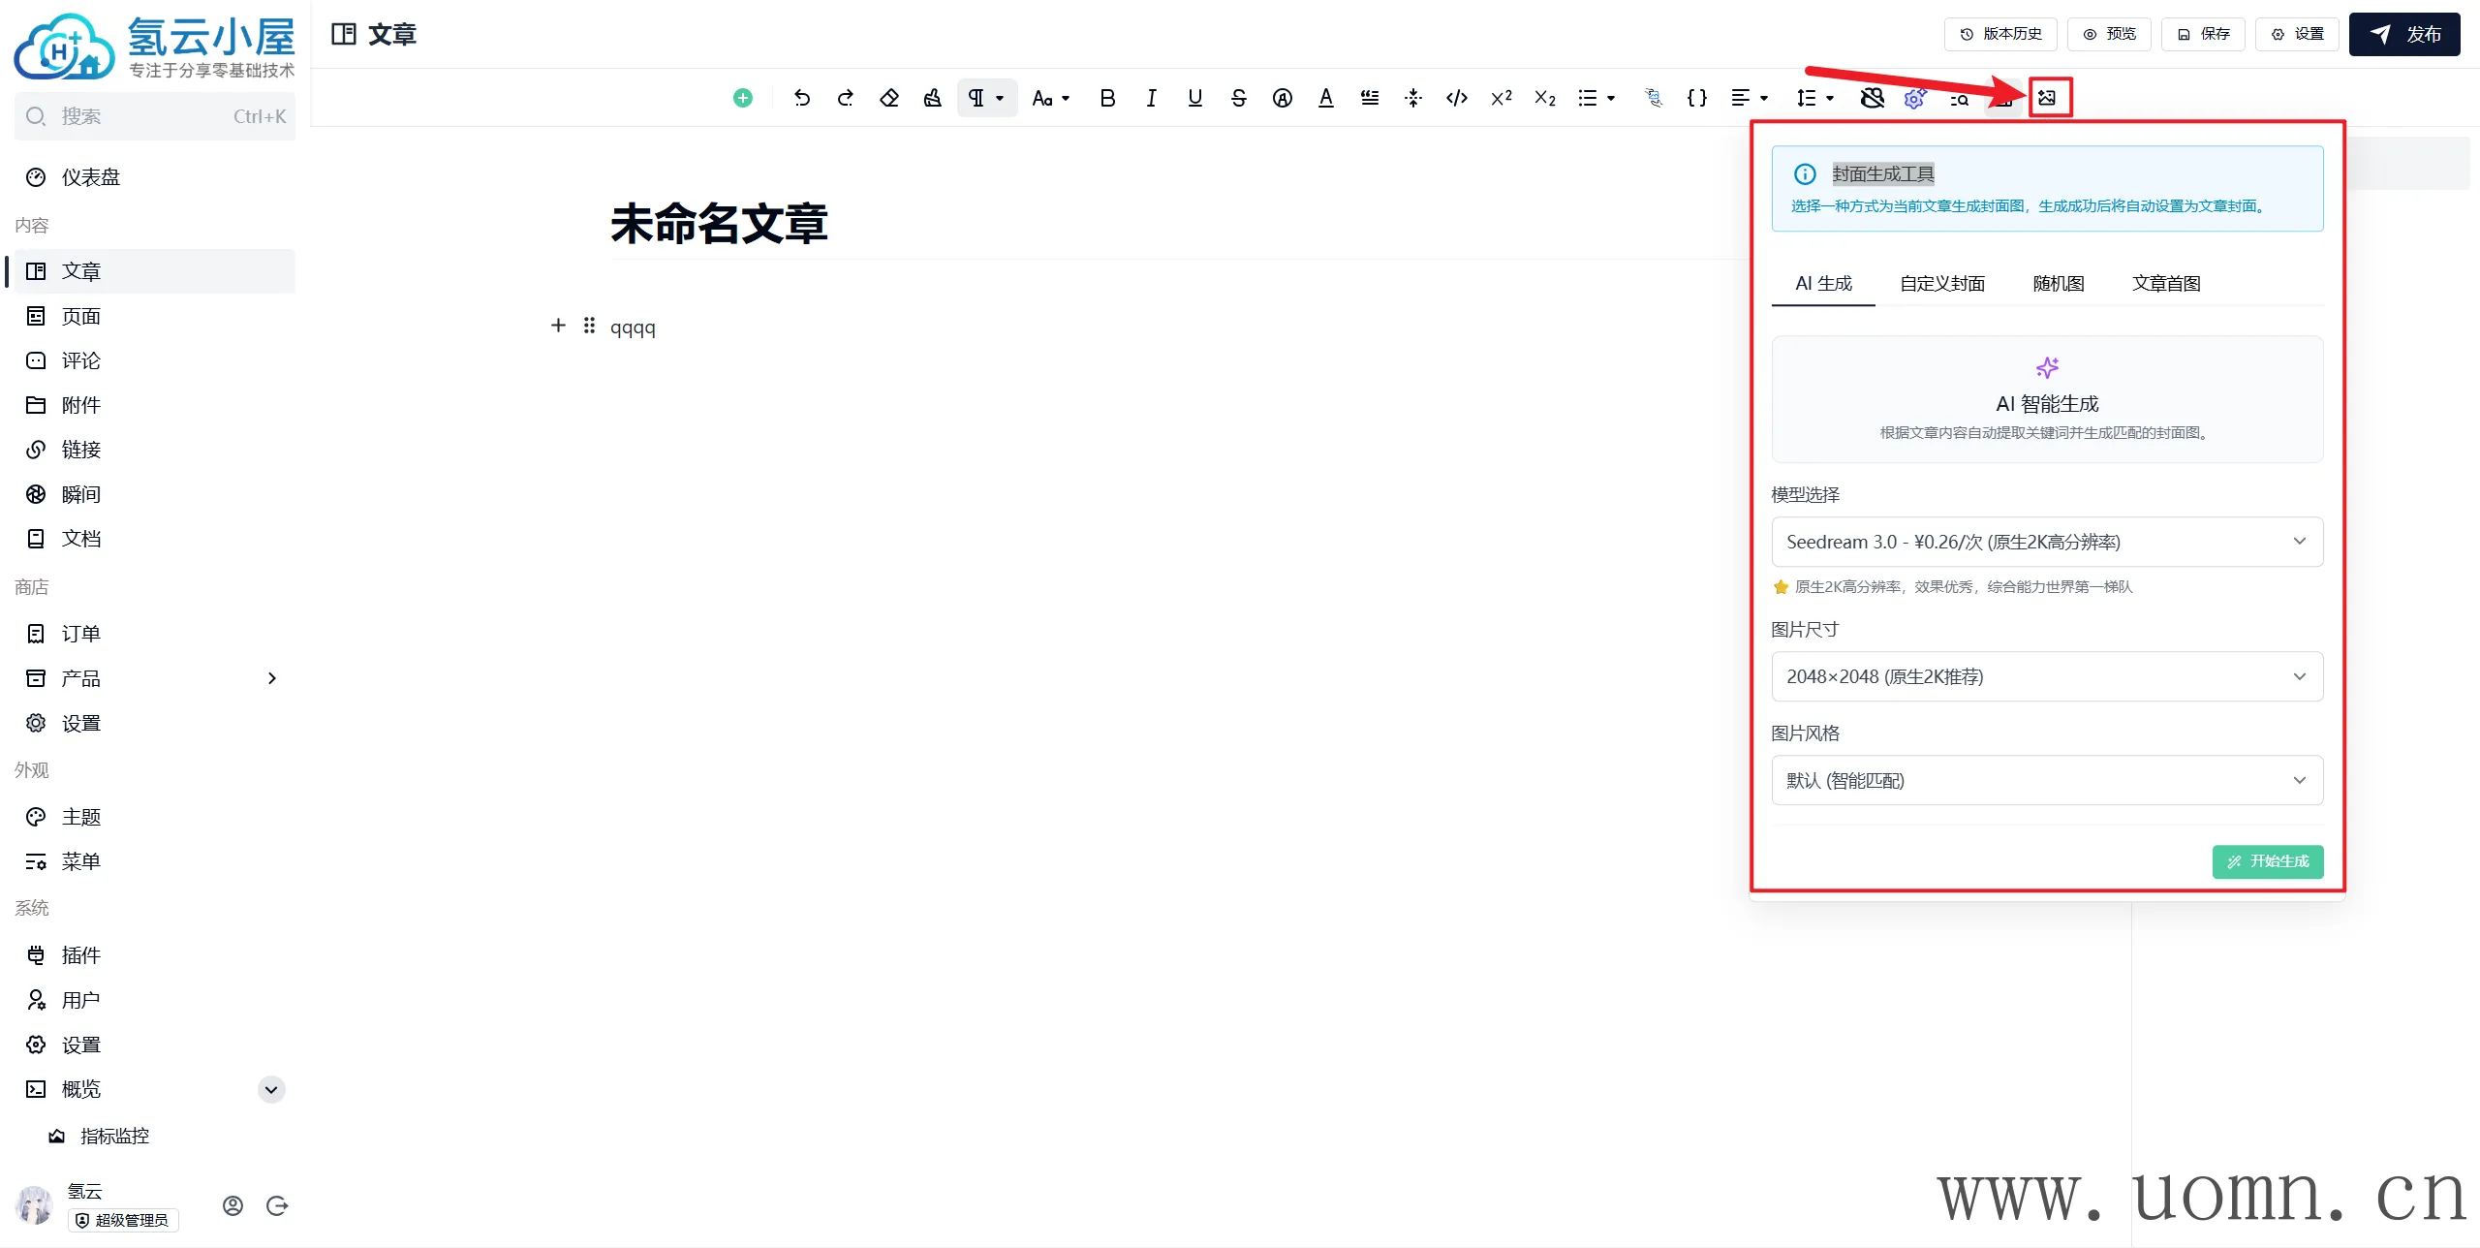Expand the 产品 sidebar submenu
2480x1248 pixels.
(x=272, y=678)
